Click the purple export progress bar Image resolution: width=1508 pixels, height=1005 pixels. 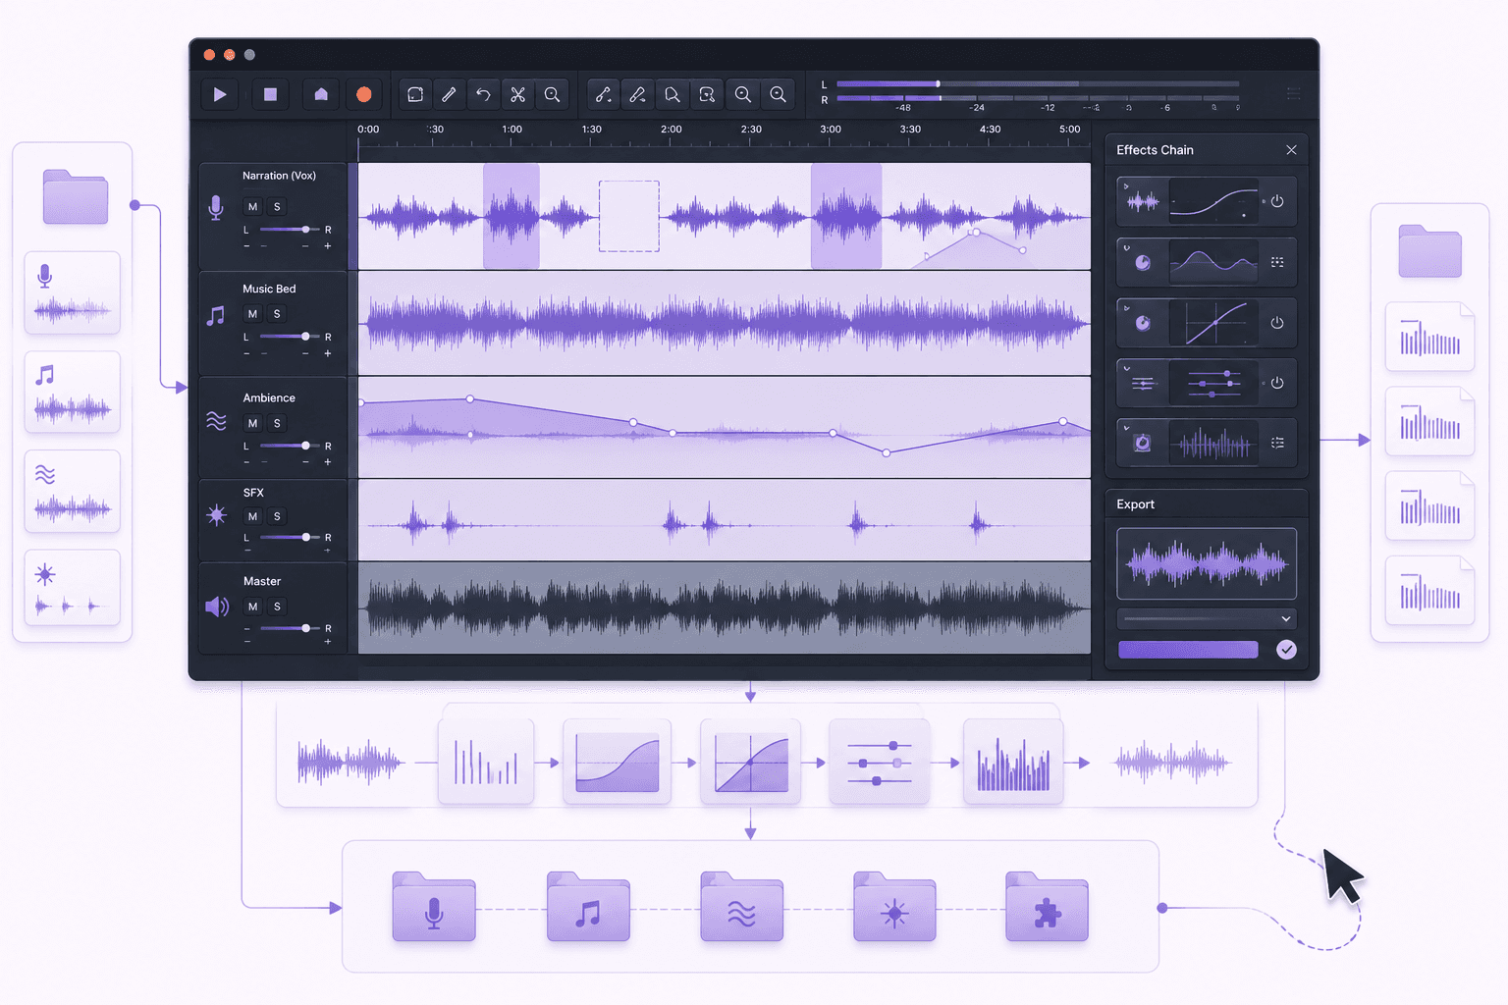(1188, 650)
